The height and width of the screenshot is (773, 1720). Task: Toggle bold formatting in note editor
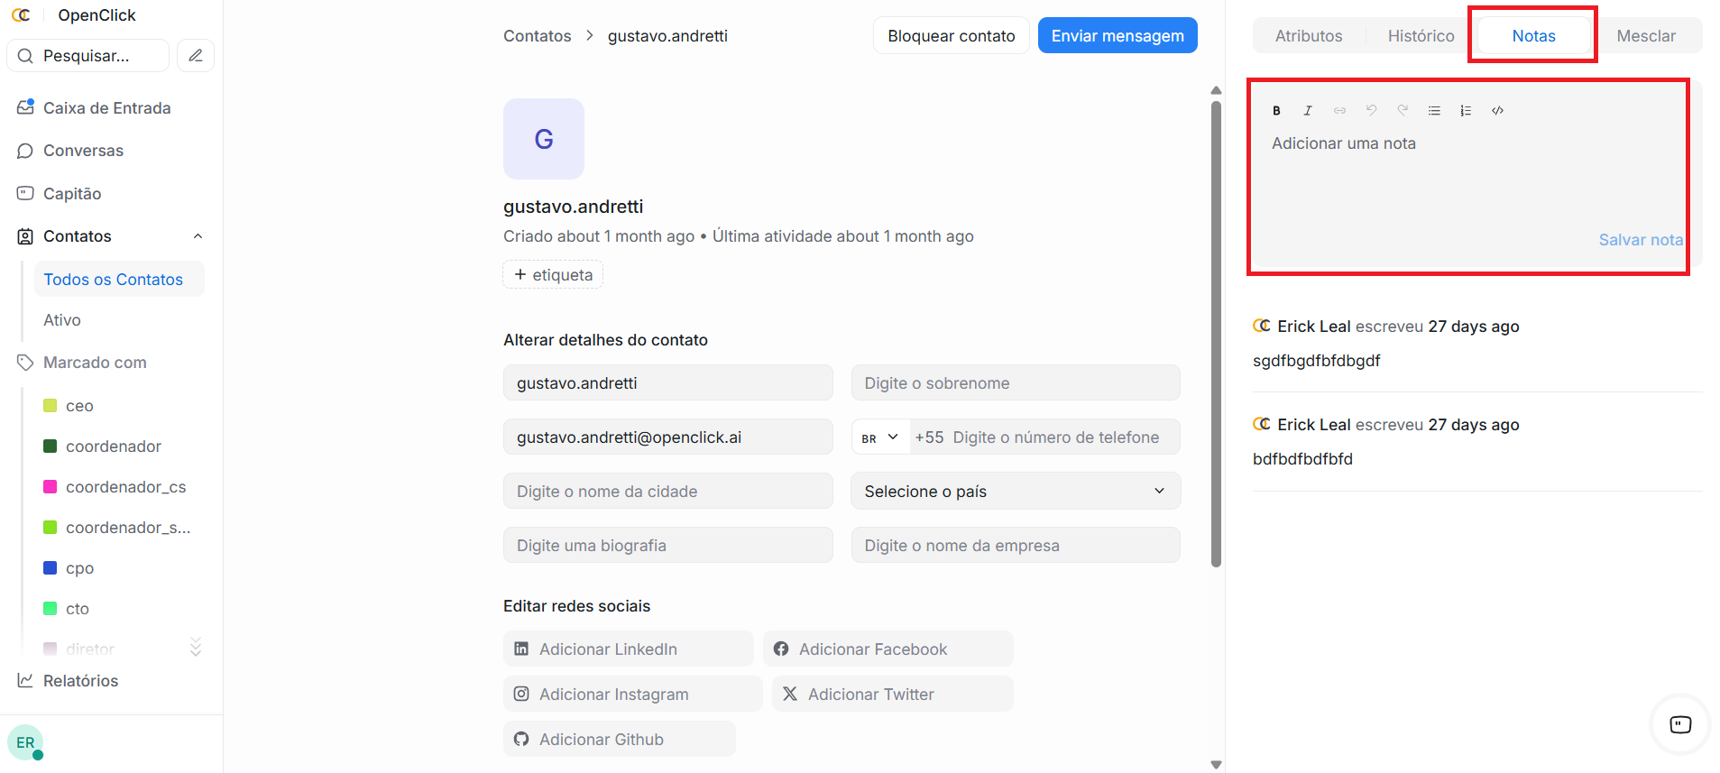(x=1276, y=111)
